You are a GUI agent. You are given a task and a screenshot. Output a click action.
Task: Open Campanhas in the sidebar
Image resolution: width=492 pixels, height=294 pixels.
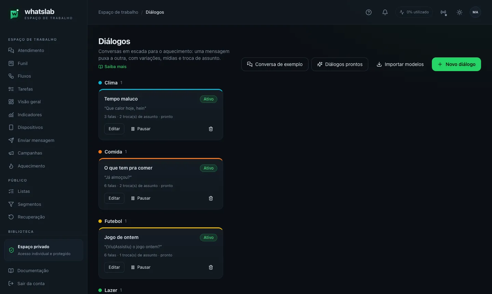(x=44, y=153)
